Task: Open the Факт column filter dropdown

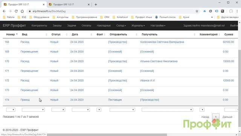Action: point(99,110)
